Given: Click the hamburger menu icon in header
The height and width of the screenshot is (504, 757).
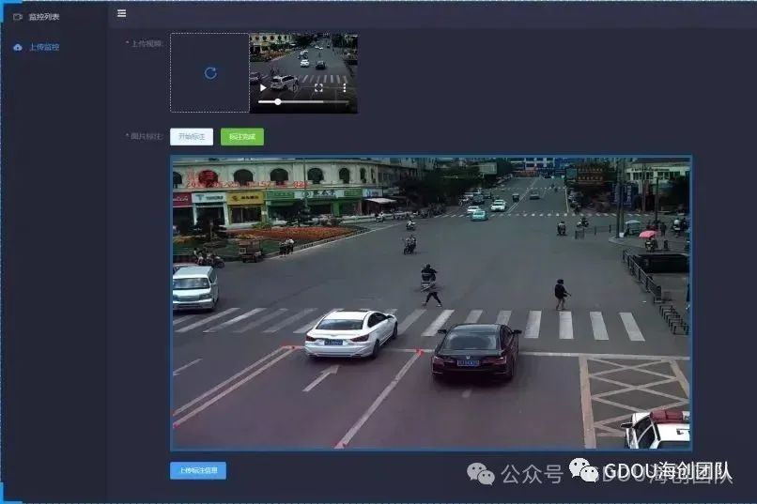Looking at the screenshot, I should [x=121, y=13].
